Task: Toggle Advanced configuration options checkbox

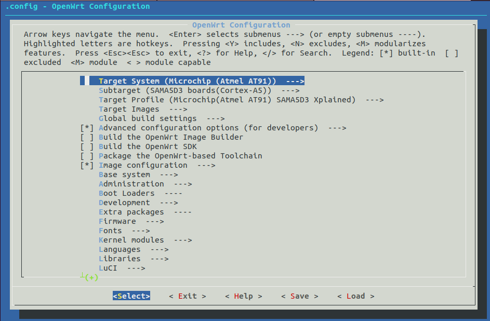Action: tap(87, 128)
